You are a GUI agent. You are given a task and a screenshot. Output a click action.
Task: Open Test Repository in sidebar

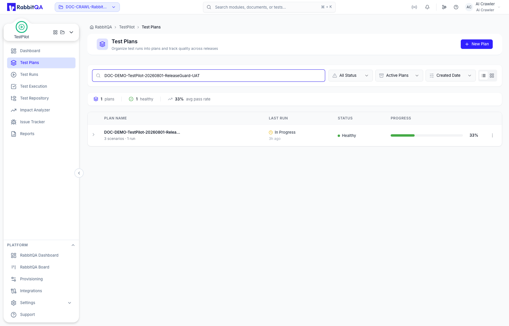pyautogui.click(x=41, y=98)
